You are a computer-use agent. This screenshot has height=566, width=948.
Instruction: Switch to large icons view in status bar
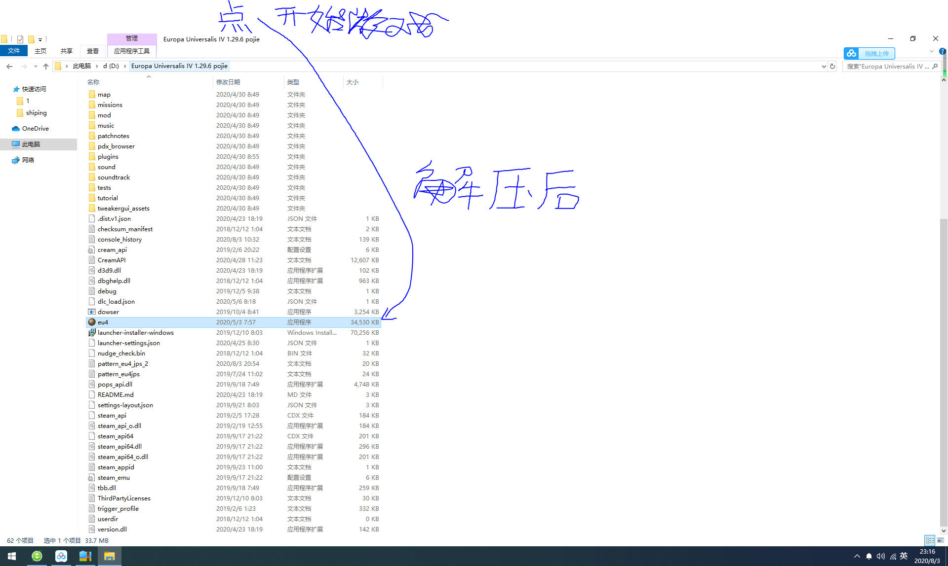click(x=941, y=540)
